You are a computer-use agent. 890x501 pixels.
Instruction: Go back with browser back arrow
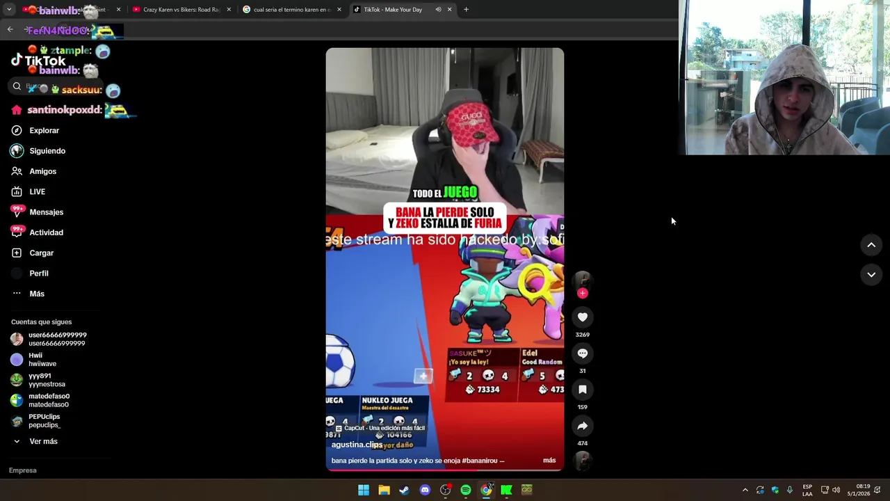(10, 29)
